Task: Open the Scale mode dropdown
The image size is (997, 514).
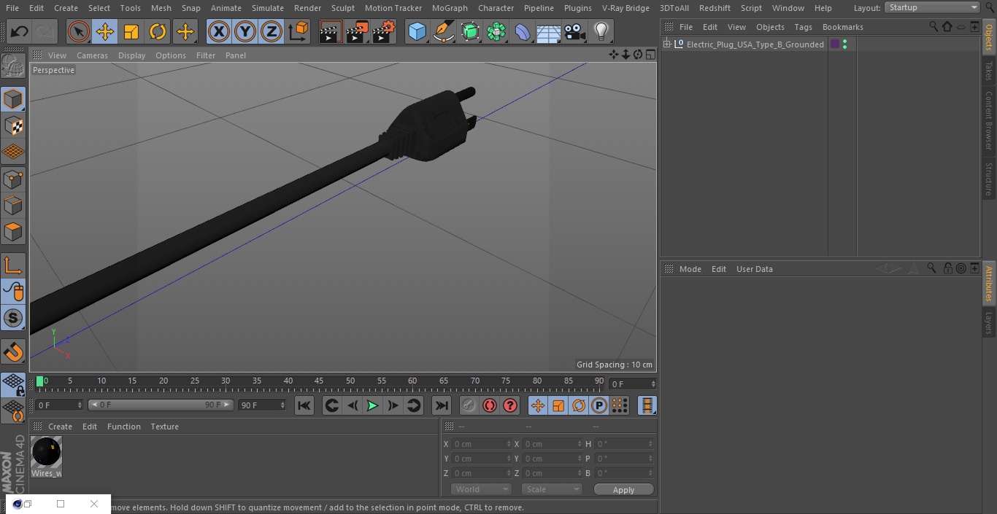Action: (x=552, y=489)
